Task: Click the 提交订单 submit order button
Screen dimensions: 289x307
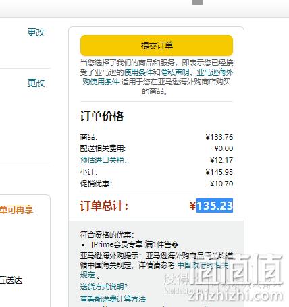Action: pyautogui.click(x=157, y=45)
